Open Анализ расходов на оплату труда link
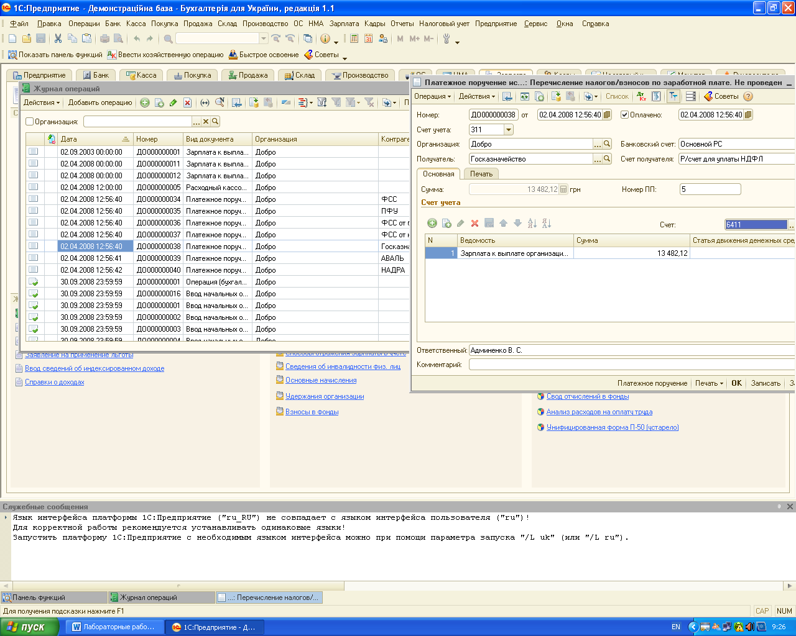 pos(599,412)
